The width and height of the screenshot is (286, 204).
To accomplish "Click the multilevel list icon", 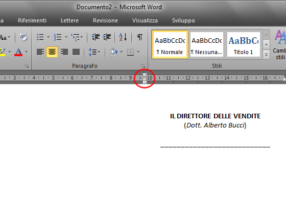I will (x=75, y=37).
